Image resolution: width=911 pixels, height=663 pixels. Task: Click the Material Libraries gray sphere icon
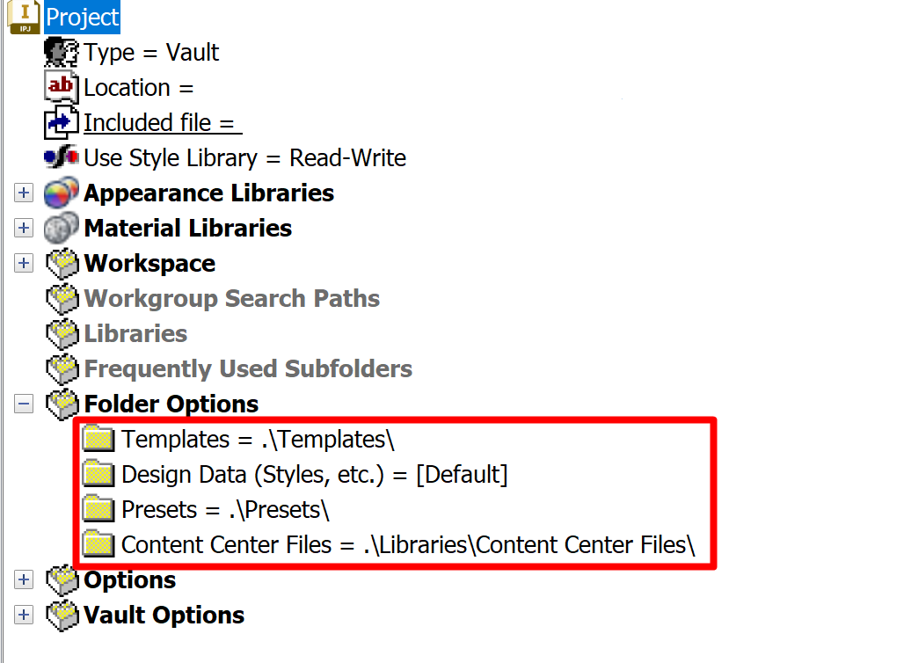point(60,228)
